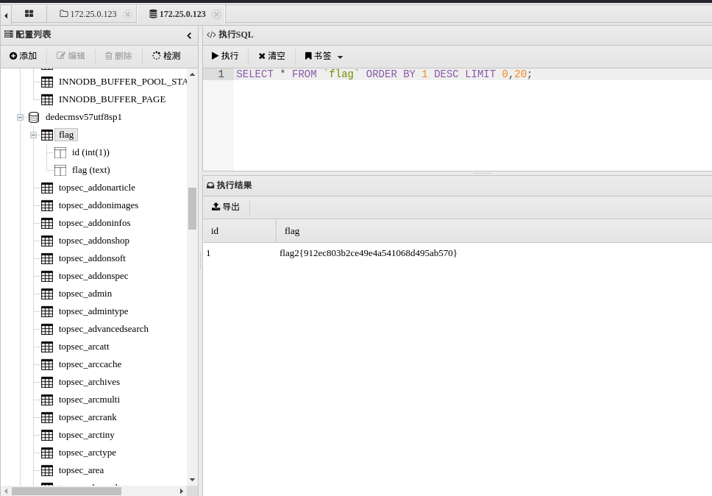Click into the SQL editor query line

384,74
